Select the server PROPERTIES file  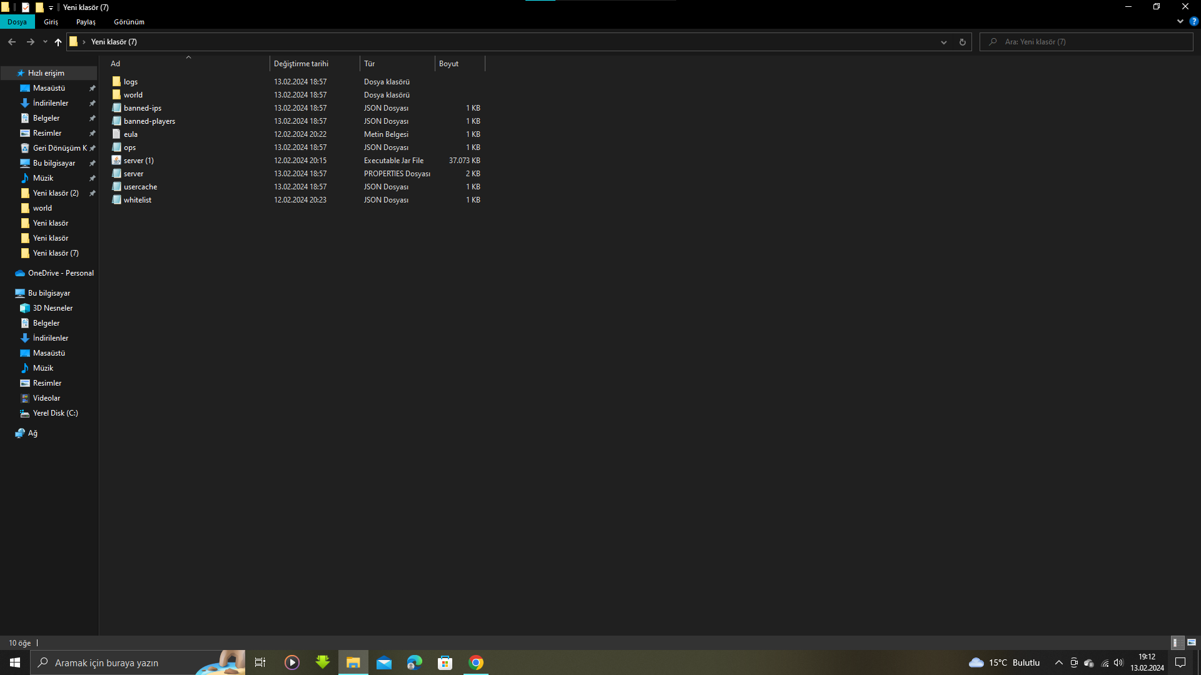133,174
